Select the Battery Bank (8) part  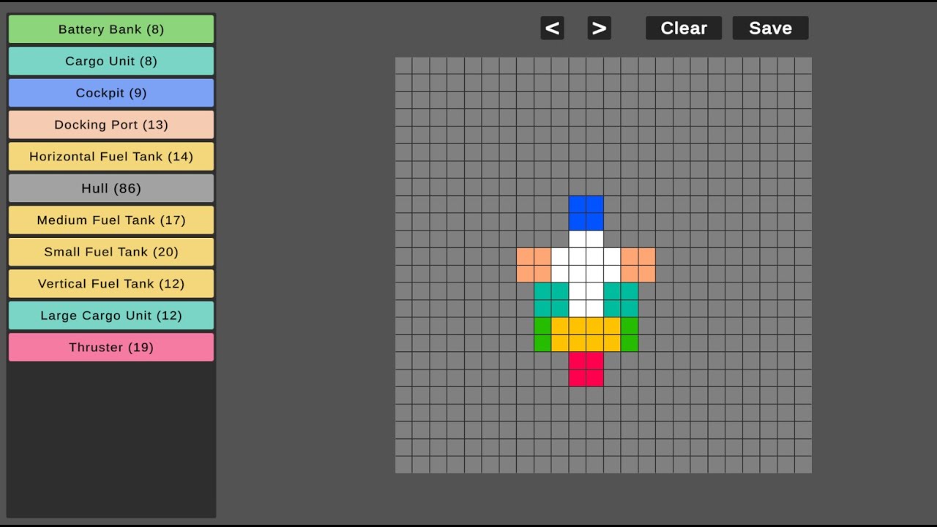click(x=111, y=29)
